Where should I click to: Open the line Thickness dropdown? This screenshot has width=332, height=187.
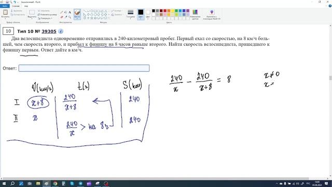pyautogui.click(x=131, y=15)
